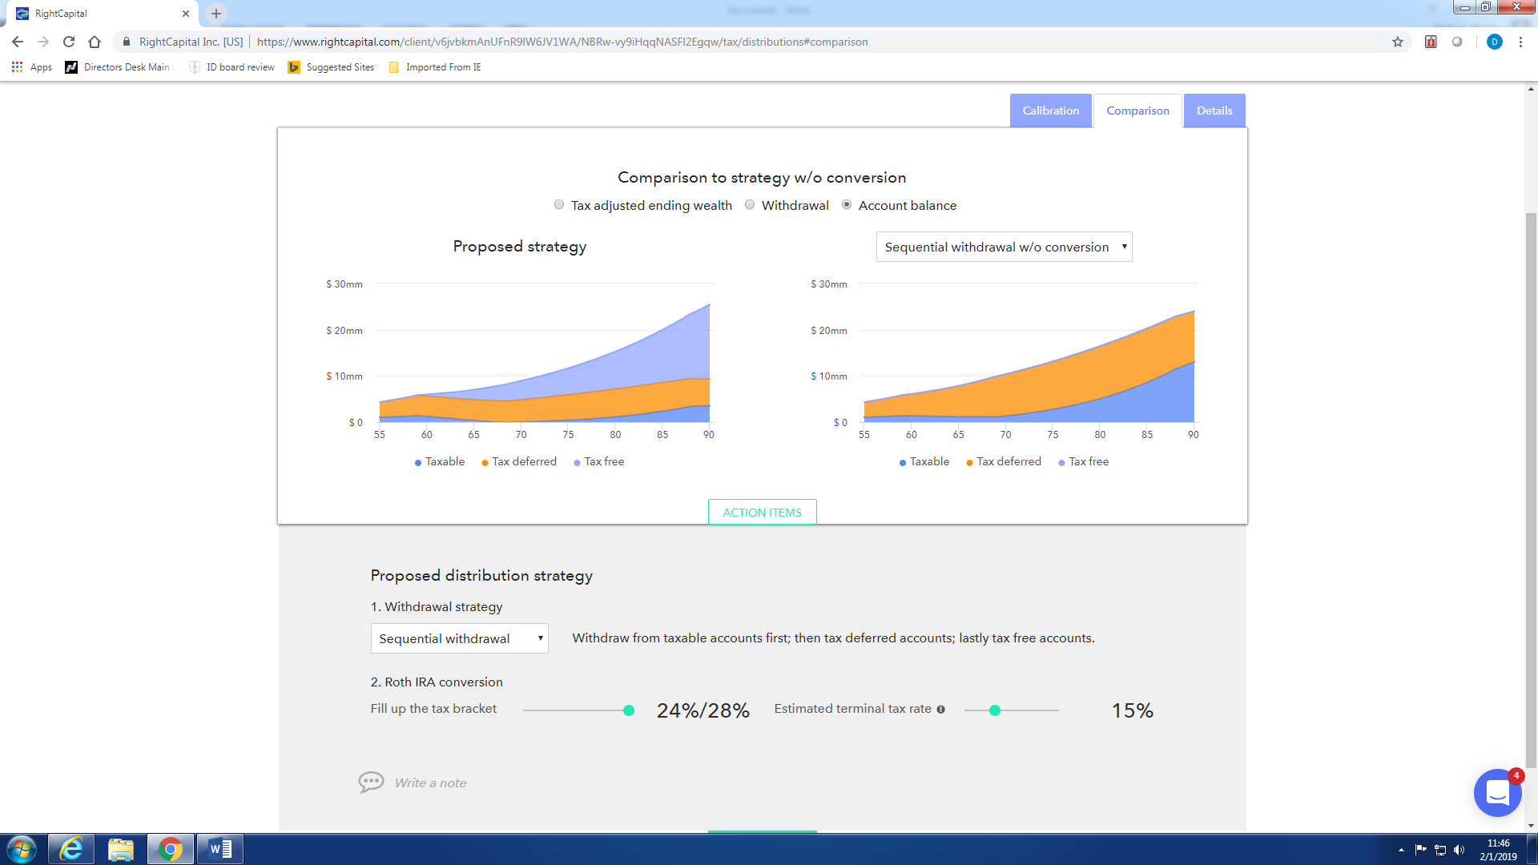This screenshot has height=865, width=1538.
Task: Select Withdrawal radio button
Action: [750, 204]
